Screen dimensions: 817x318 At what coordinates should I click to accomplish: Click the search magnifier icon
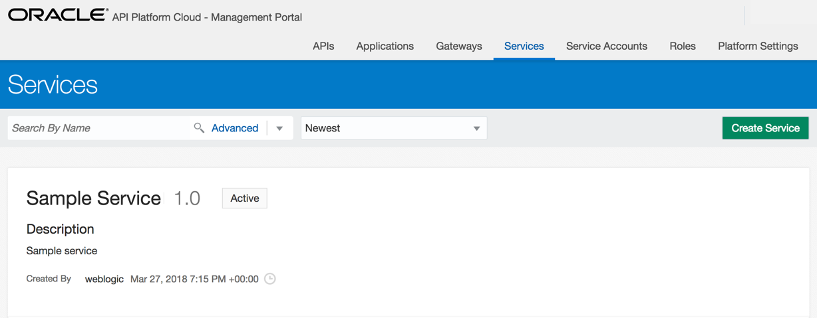199,127
